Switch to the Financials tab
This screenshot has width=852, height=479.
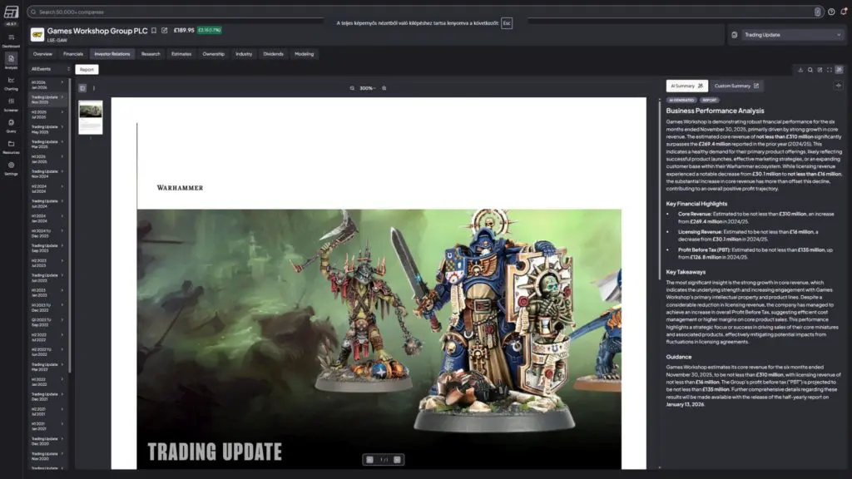coord(73,54)
